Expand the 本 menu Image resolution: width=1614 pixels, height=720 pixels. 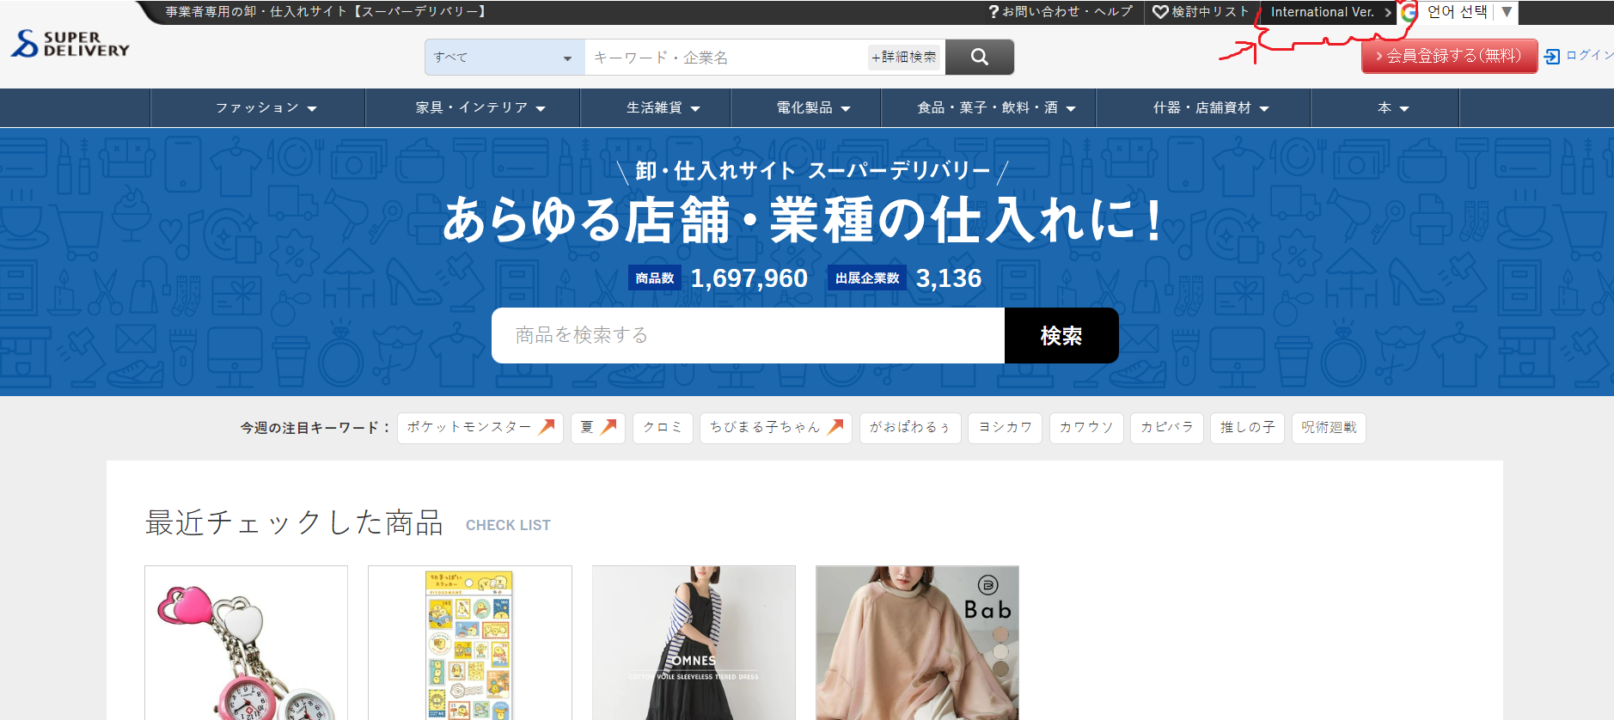click(1385, 107)
